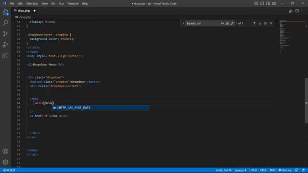Screen dimensions: 308x173
Task: Open the Extensions view
Action: tap(5, 55)
